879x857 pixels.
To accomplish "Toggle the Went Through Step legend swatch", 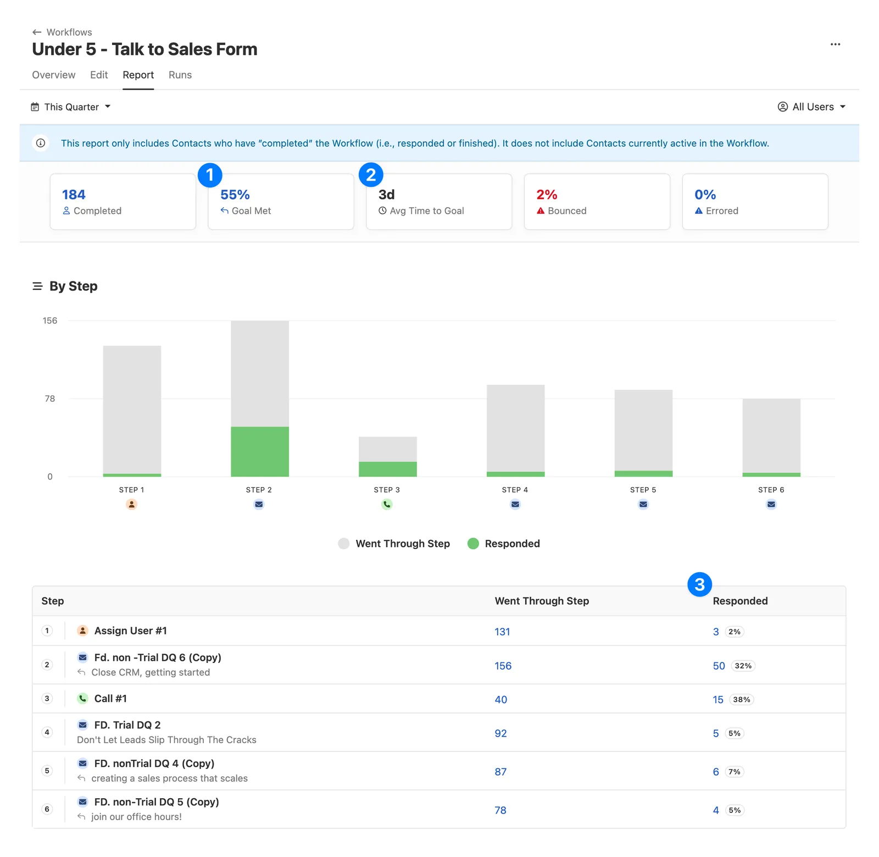I will (344, 544).
